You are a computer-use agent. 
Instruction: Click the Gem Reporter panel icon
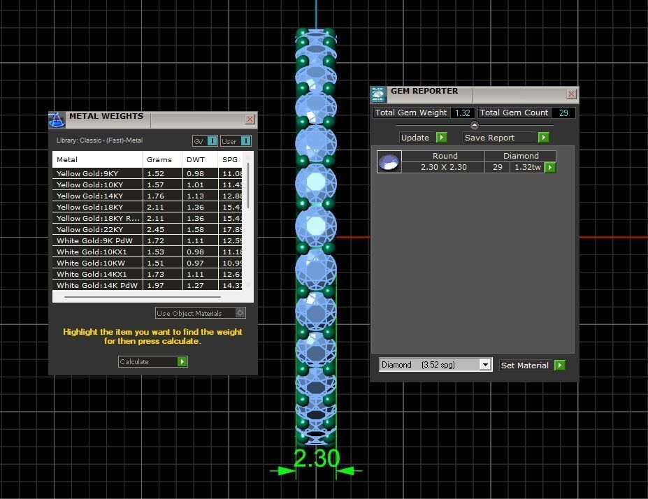378,94
